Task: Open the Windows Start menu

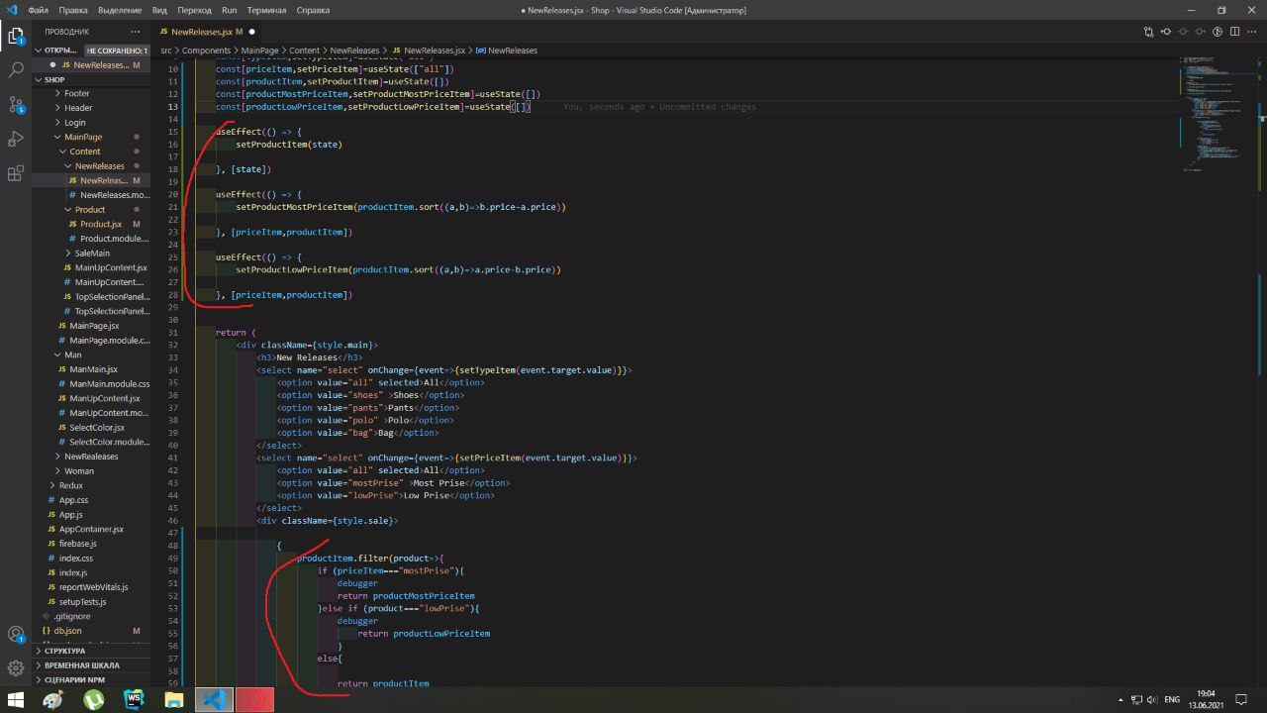Action: [x=16, y=699]
